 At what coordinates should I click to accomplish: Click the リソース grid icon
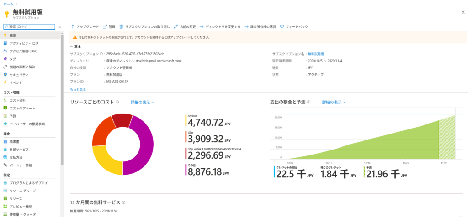click(x=5, y=198)
